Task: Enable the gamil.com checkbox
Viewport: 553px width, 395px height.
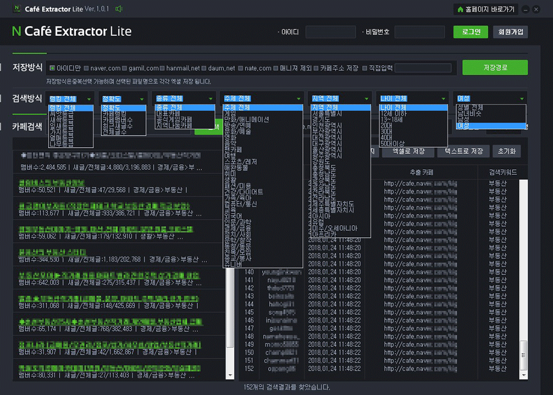Action: (x=124, y=68)
